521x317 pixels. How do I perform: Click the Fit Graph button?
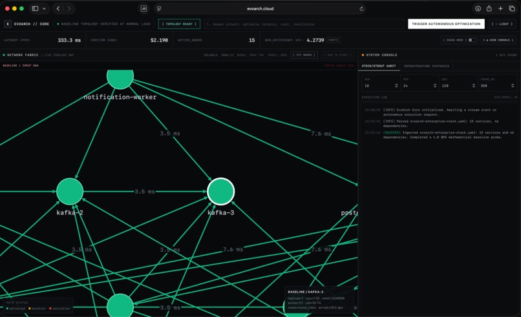coord(304,55)
